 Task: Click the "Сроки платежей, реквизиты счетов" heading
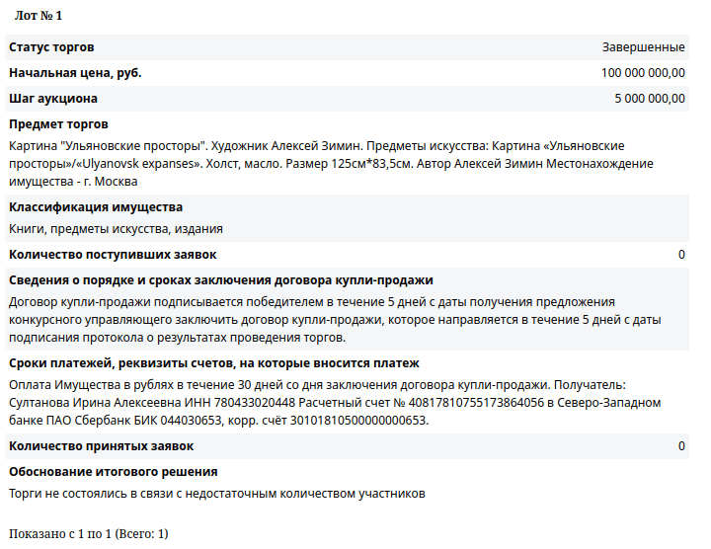[214, 363]
